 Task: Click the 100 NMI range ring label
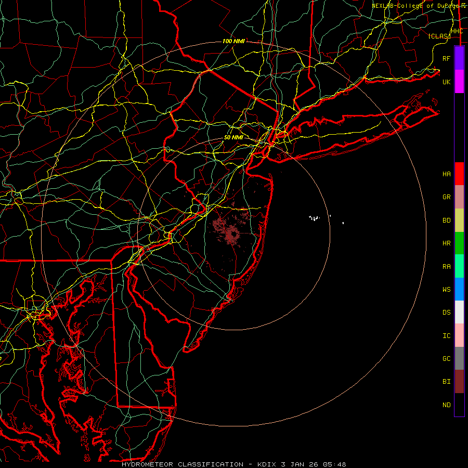coord(233,41)
